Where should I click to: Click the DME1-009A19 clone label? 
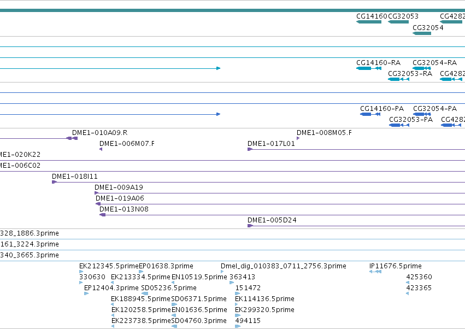point(119,187)
